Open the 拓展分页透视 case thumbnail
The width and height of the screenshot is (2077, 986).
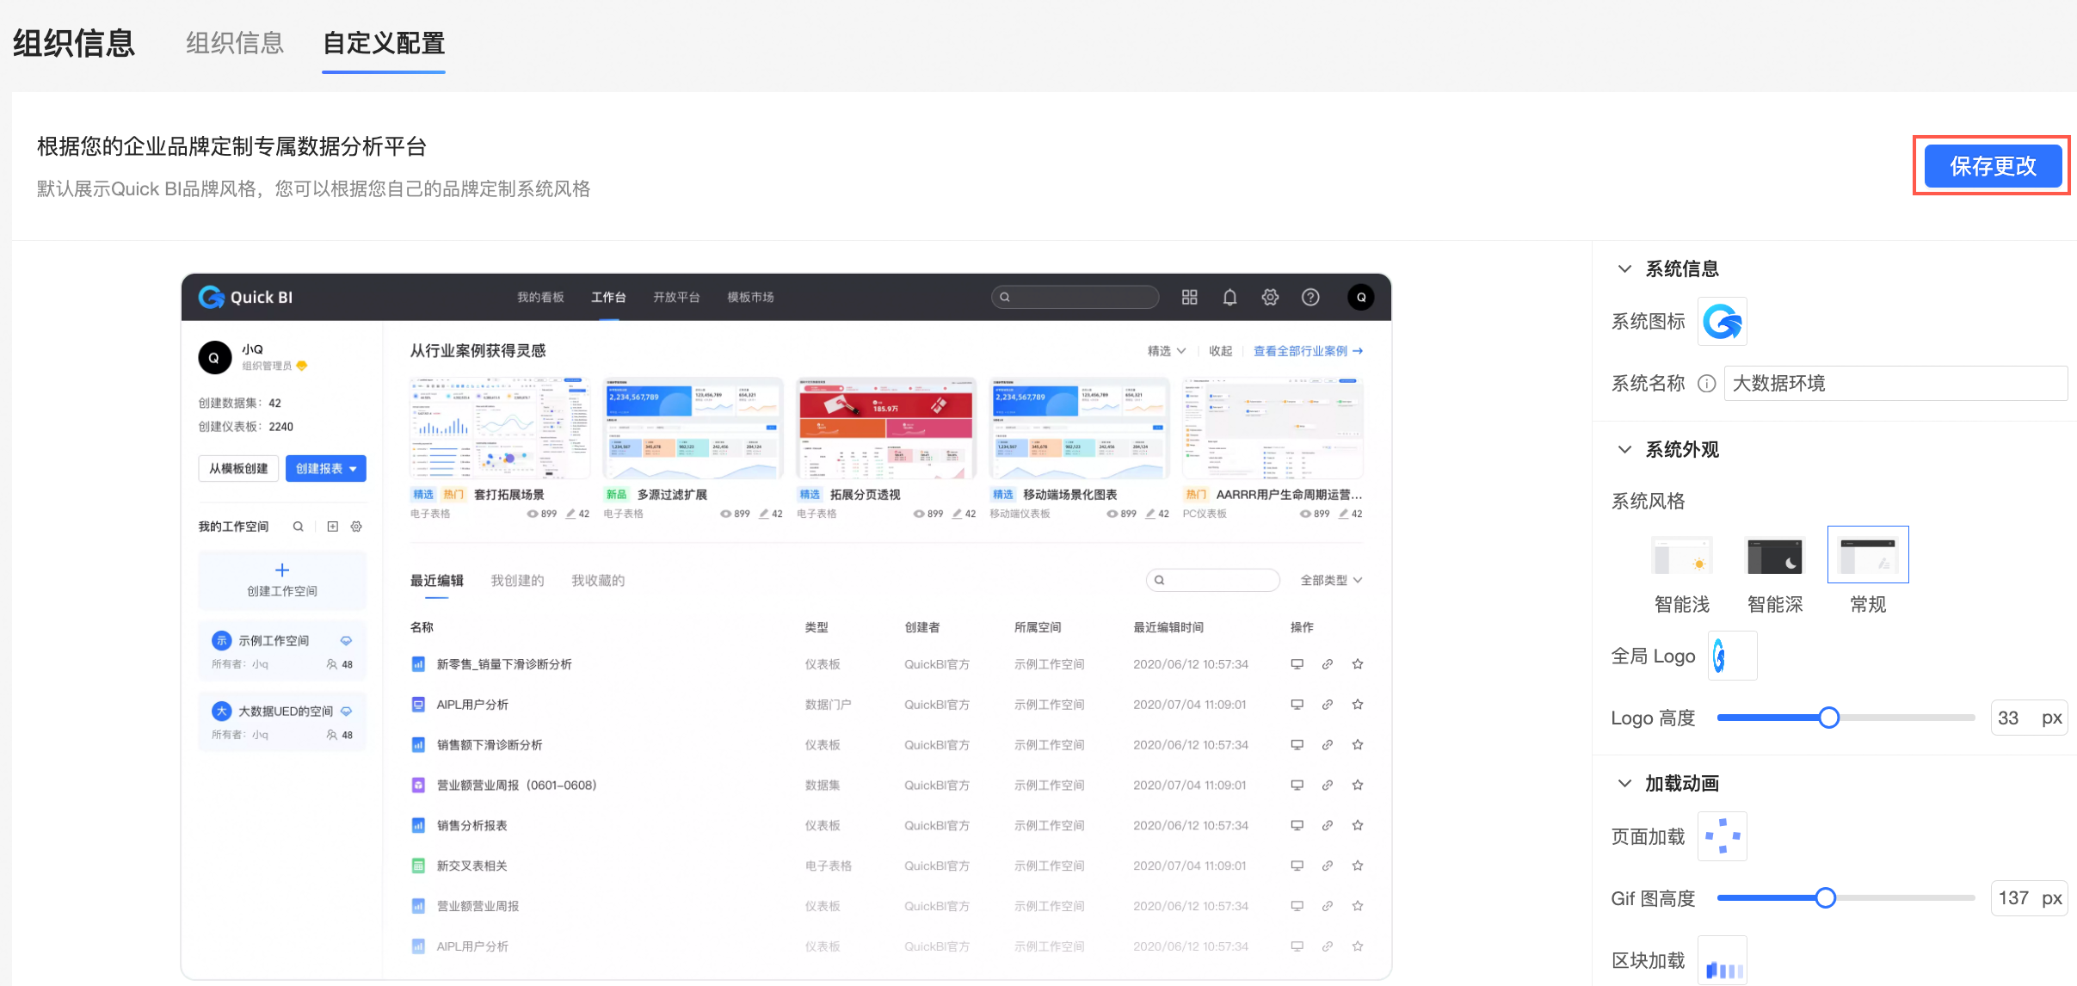(886, 428)
